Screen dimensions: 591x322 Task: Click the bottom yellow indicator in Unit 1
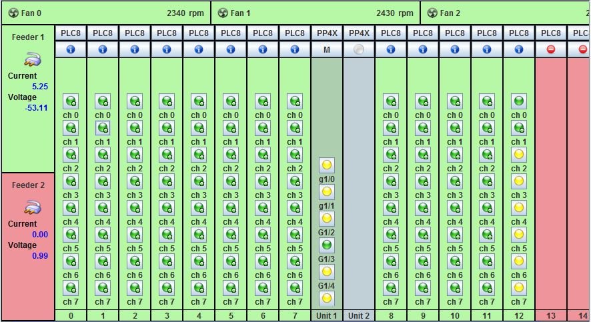pos(327,299)
